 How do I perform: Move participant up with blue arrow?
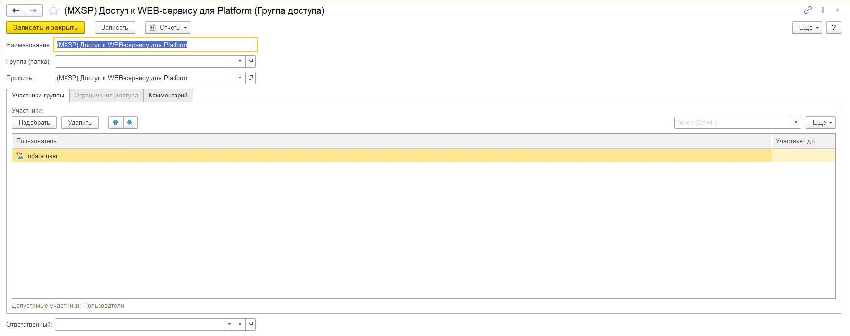(116, 122)
